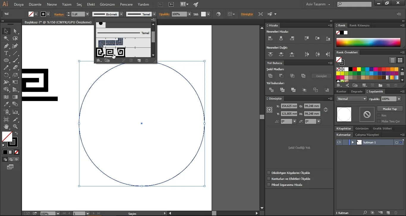This screenshot has width=406, height=216.
Task: Click Opaklık link in control bar
Action: pos(164,14)
